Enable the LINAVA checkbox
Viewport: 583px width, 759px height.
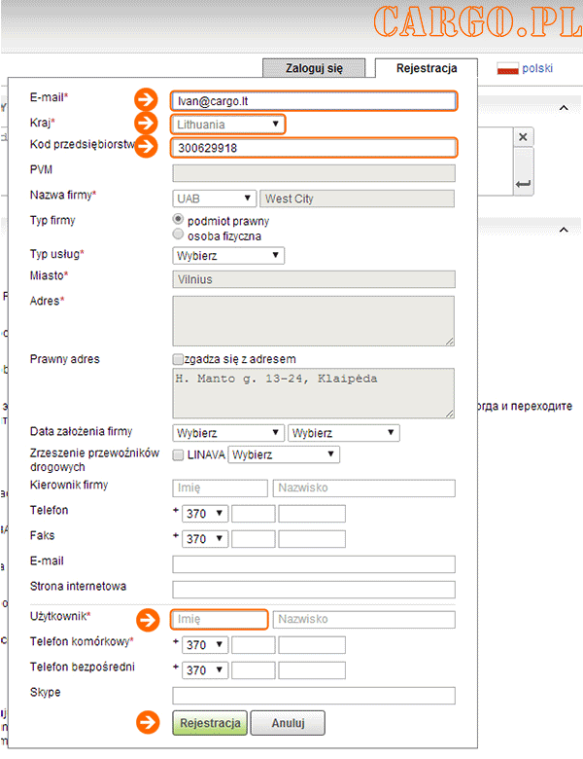click(179, 455)
